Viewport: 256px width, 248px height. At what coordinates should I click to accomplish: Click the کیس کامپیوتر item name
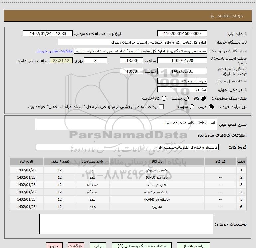[x=157, y=170]
